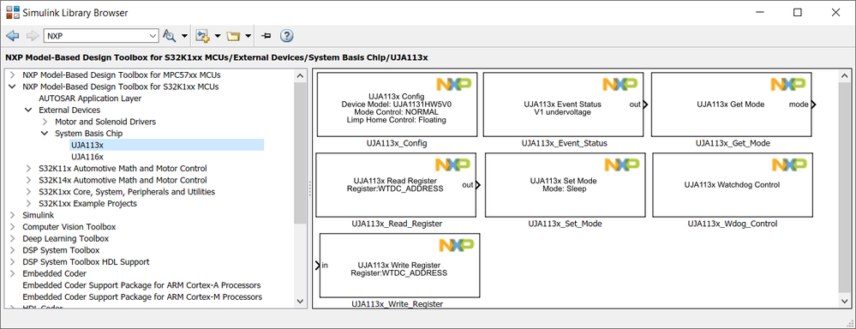Click the panel splitter handle dots

point(309,188)
